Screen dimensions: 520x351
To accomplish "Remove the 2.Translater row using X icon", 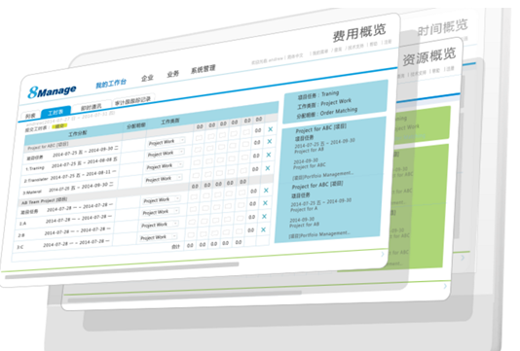I will (x=269, y=155).
